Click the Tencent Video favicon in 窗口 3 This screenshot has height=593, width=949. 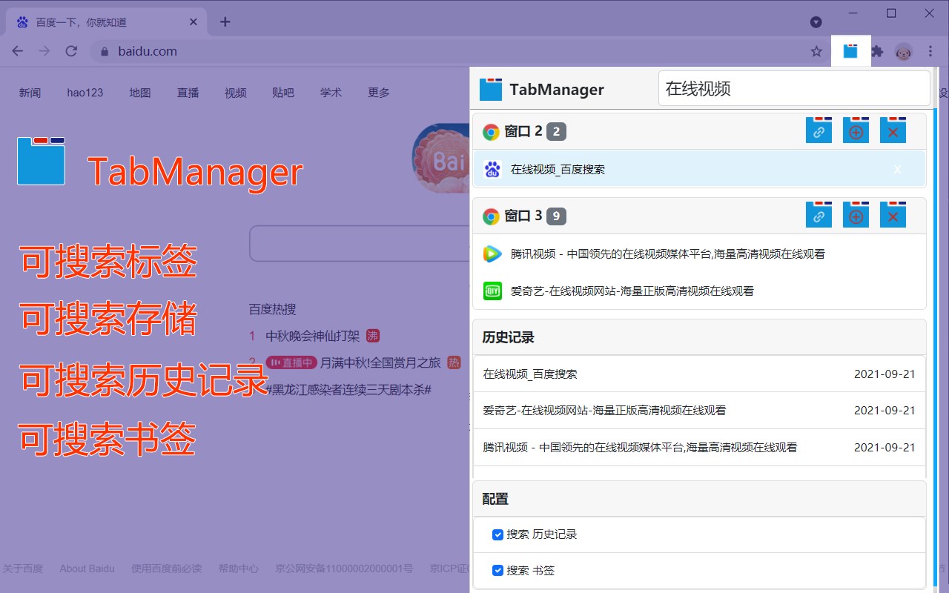(492, 254)
